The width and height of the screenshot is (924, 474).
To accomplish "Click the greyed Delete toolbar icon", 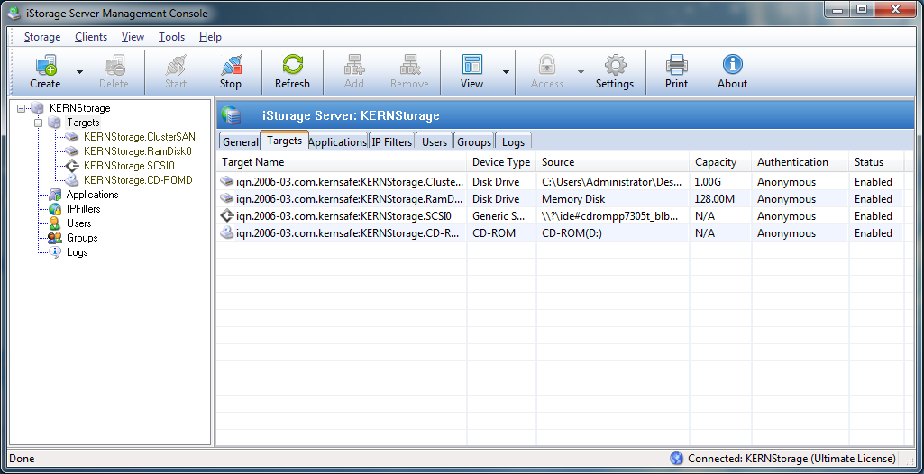I will [x=114, y=65].
